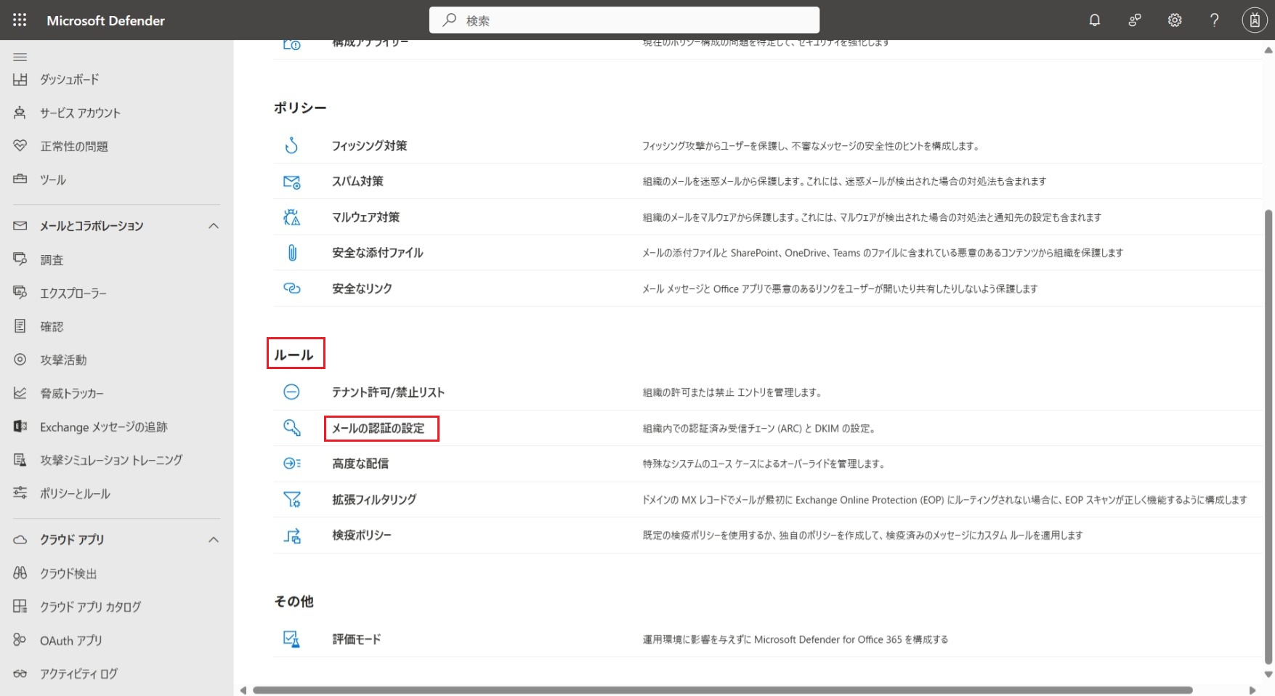This screenshot has height=696, width=1275.
Task: Collapse the メールとコラボレーション section
Action: [214, 226]
